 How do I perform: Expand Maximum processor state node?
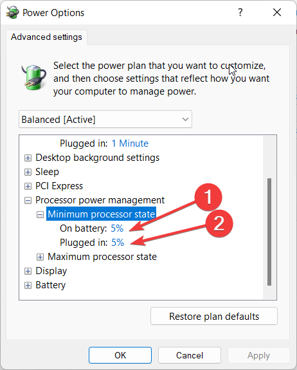pos(40,257)
